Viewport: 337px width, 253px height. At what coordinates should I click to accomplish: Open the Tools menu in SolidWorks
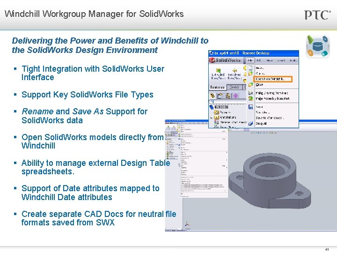point(293,60)
